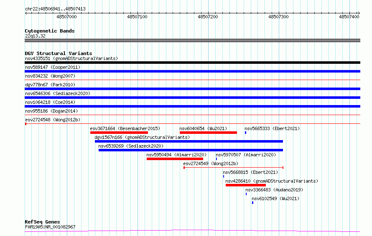
Task: Click the esv2724549 Wong2012b thin red line
Action: (234, 168)
